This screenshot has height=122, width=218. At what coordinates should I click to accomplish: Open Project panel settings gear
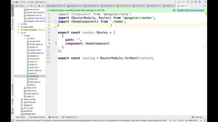40,6
